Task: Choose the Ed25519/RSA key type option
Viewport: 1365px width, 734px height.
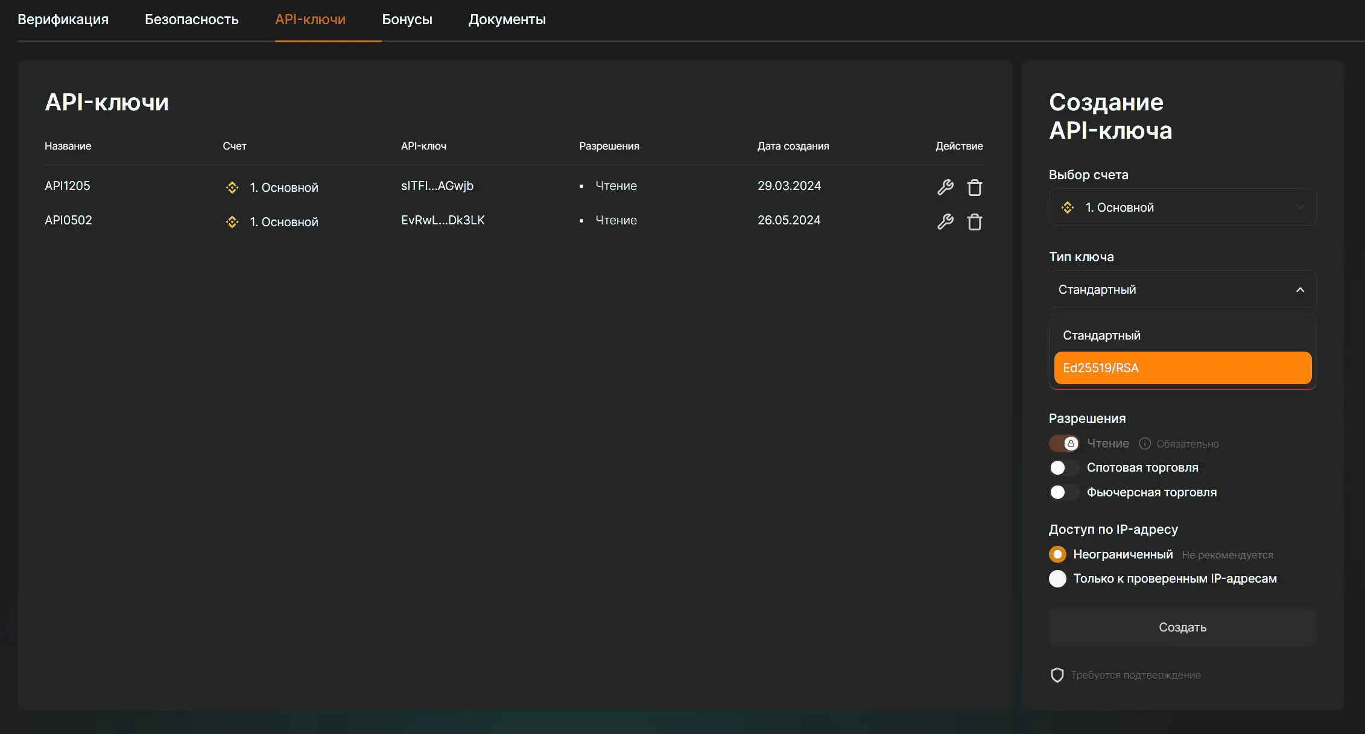Action: coord(1182,368)
